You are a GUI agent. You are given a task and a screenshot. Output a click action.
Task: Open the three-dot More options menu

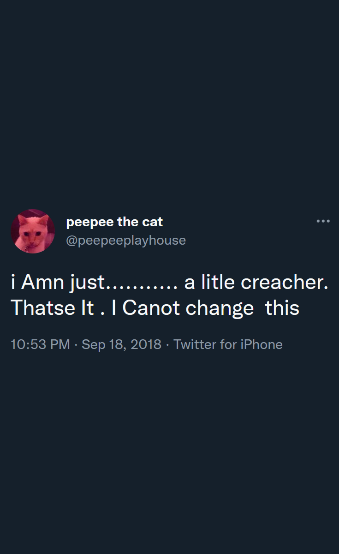323,222
